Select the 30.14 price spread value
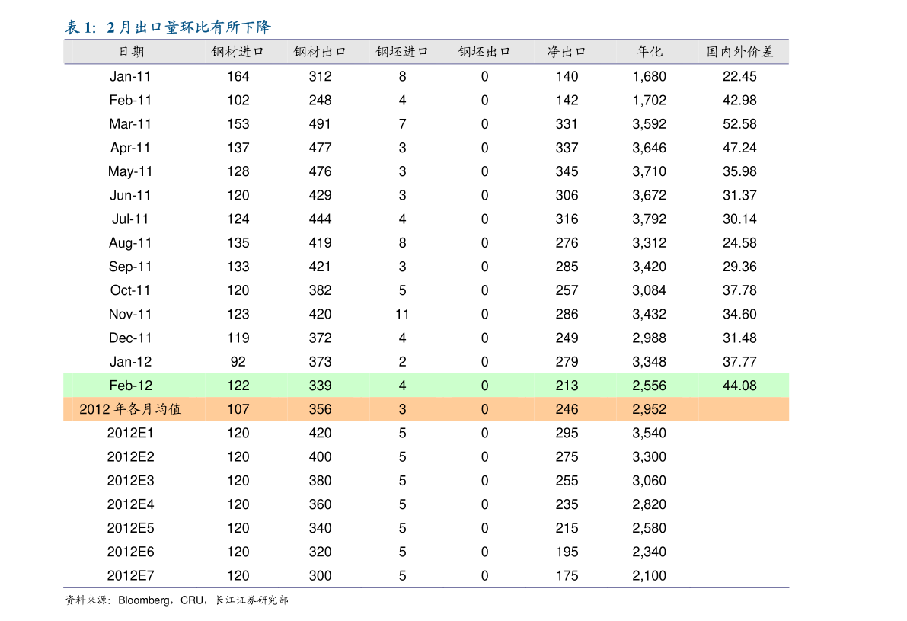Screen dimensions: 907x621 (x=739, y=219)
